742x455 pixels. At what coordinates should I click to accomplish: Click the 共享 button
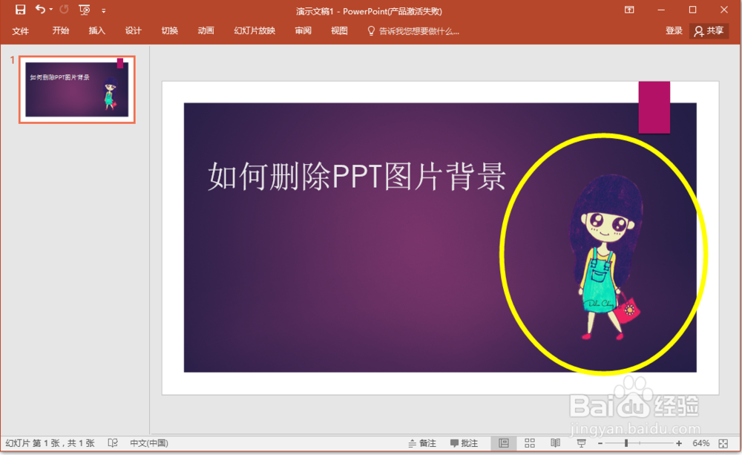pos(709,30)
